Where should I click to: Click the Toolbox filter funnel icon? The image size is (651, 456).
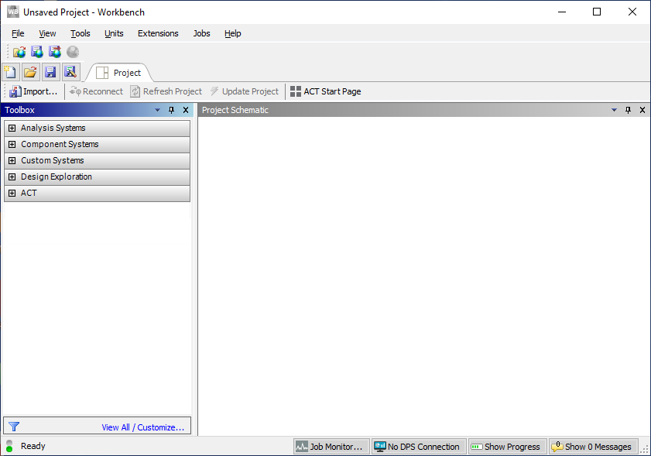click(14, 427)
